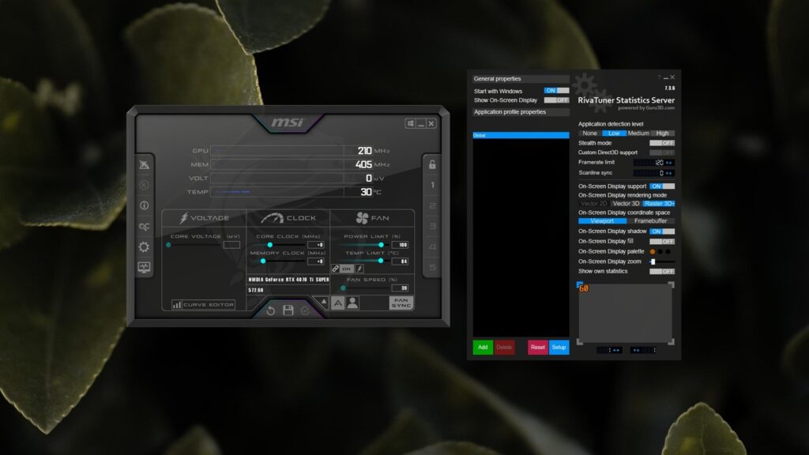
Task: Toggle Show On-Screen Display switch
Action: (556, 100)
